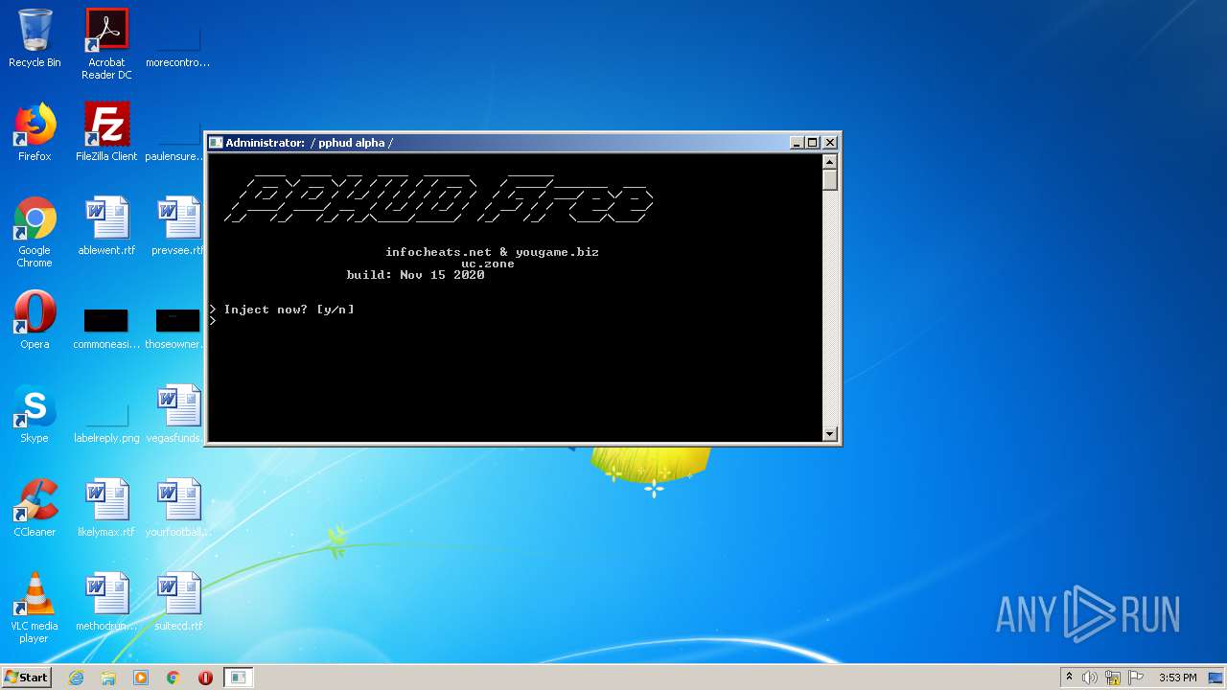This screenshot has height=690, width=1227.
Task: Open the Firefox desktop shortcut
Action: [x=35, y=132]
